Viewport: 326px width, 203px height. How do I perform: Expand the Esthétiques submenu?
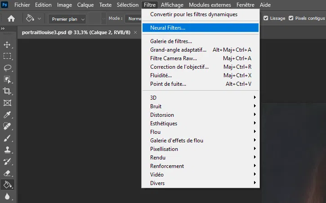[201, 123]
